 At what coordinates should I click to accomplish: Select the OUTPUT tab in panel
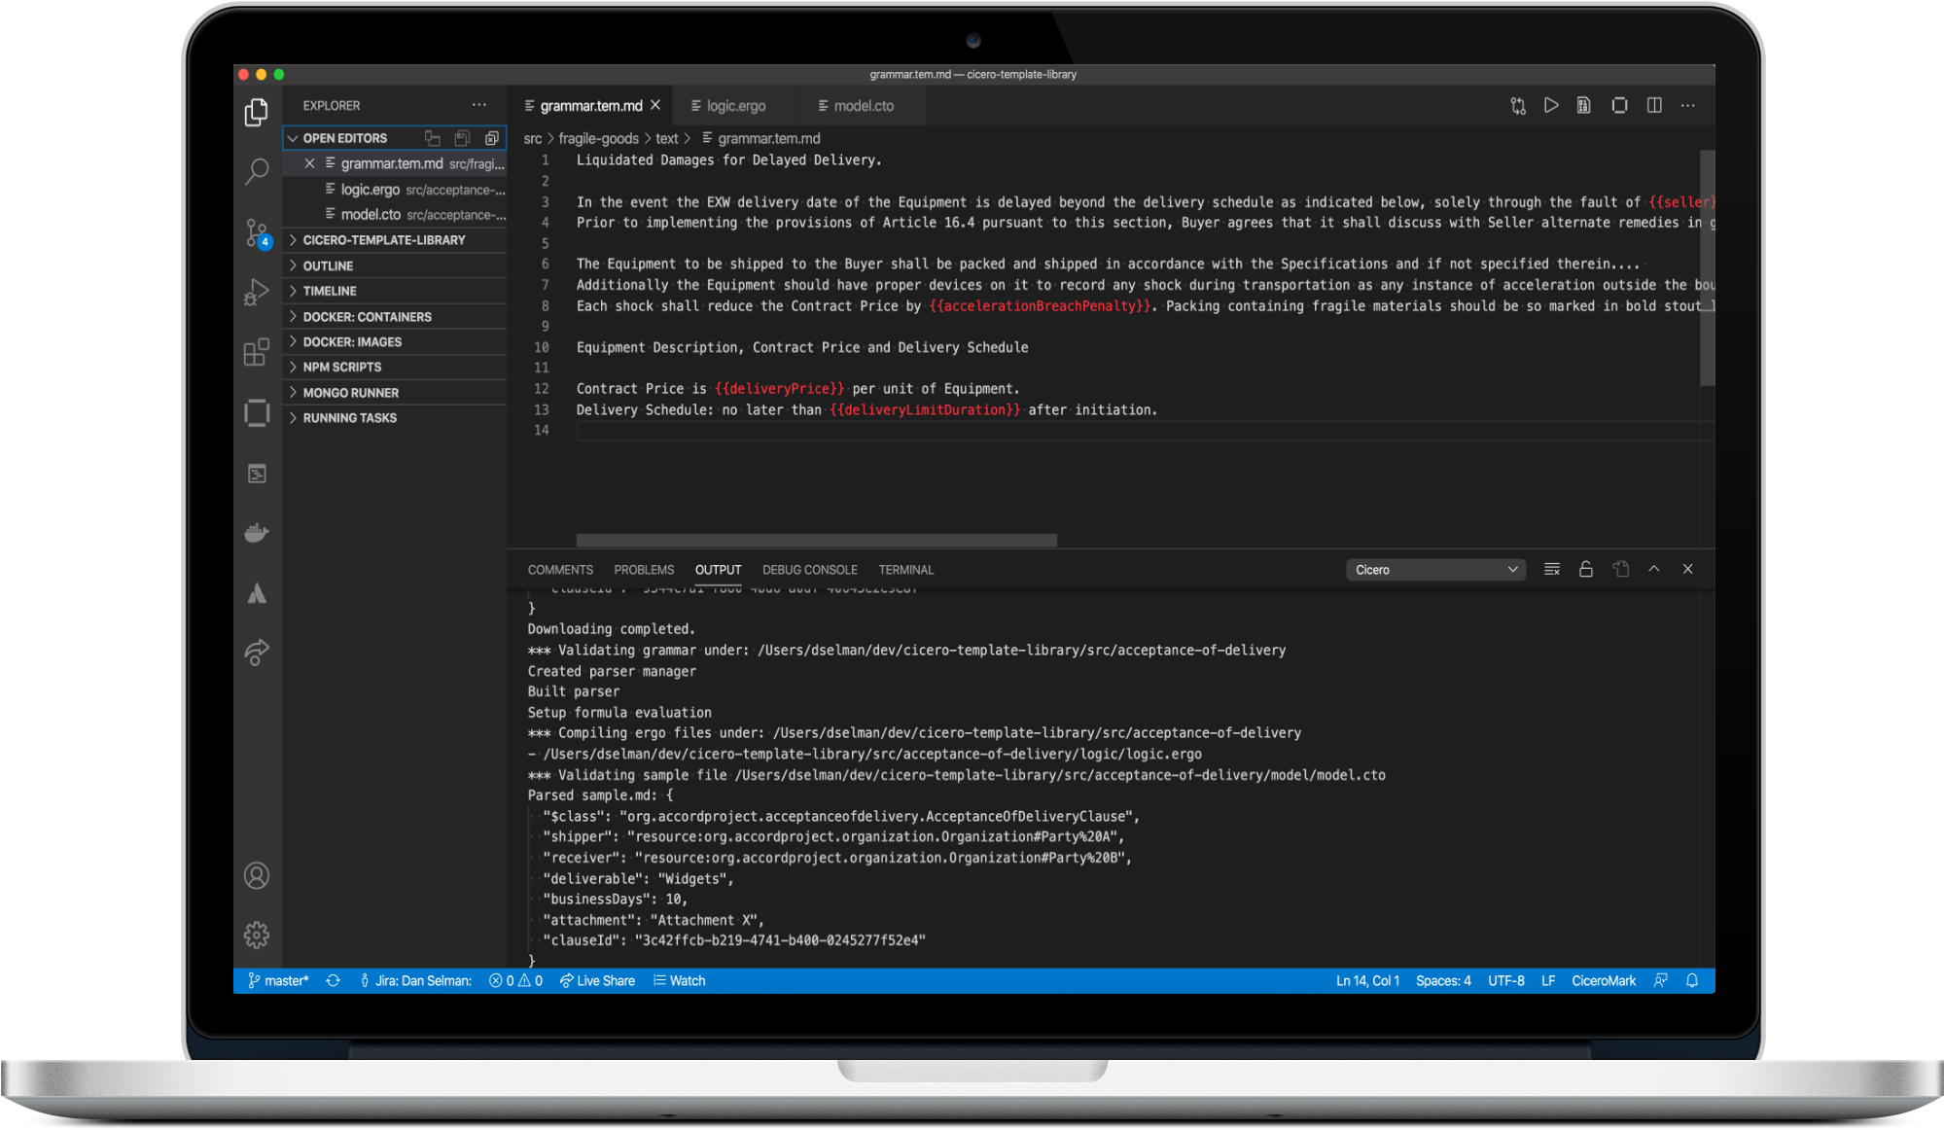717,569
